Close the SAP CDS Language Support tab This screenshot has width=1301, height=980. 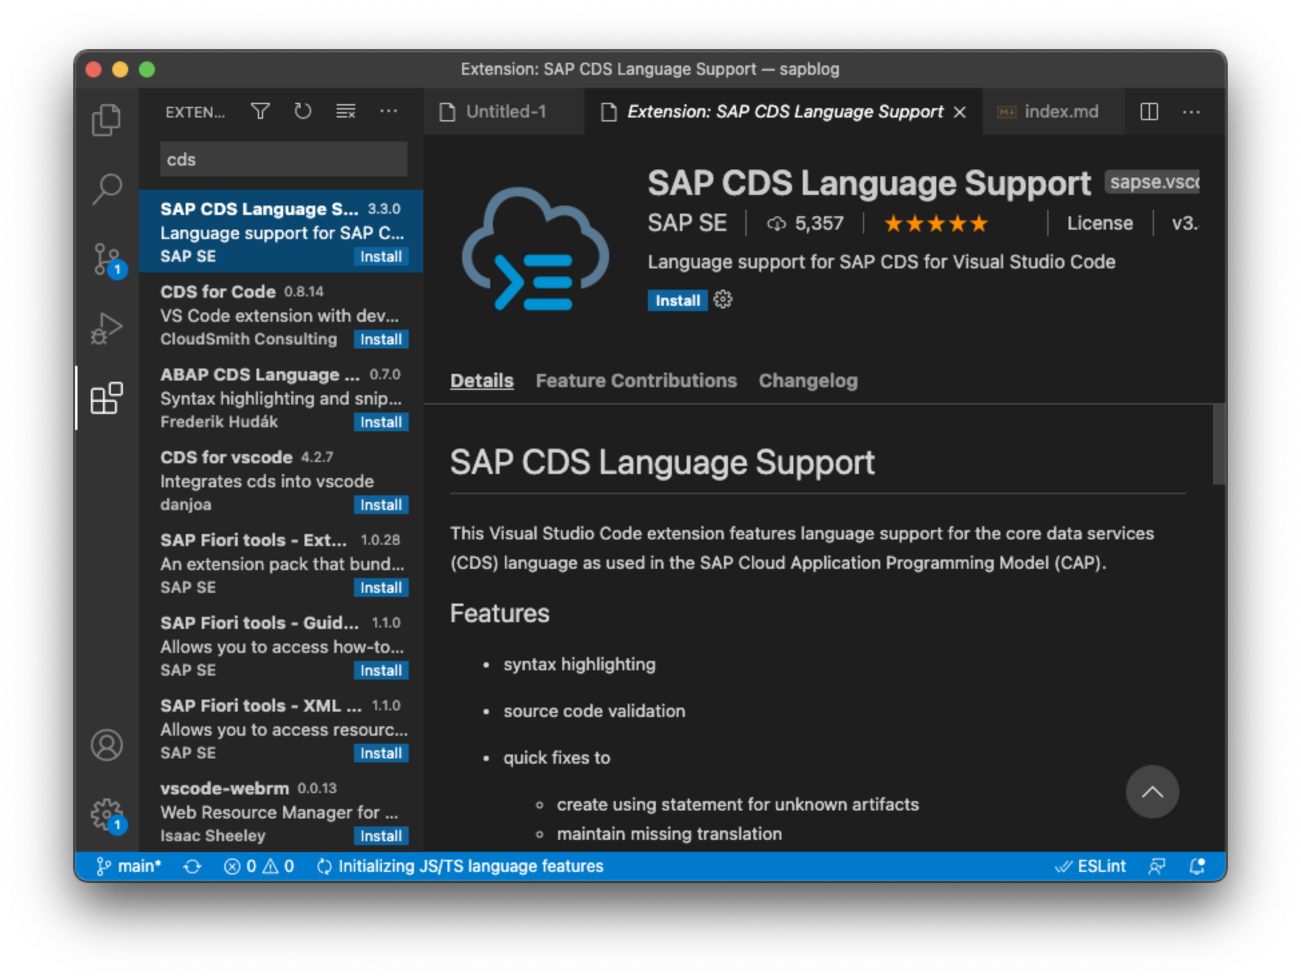[x=960, y=112]
